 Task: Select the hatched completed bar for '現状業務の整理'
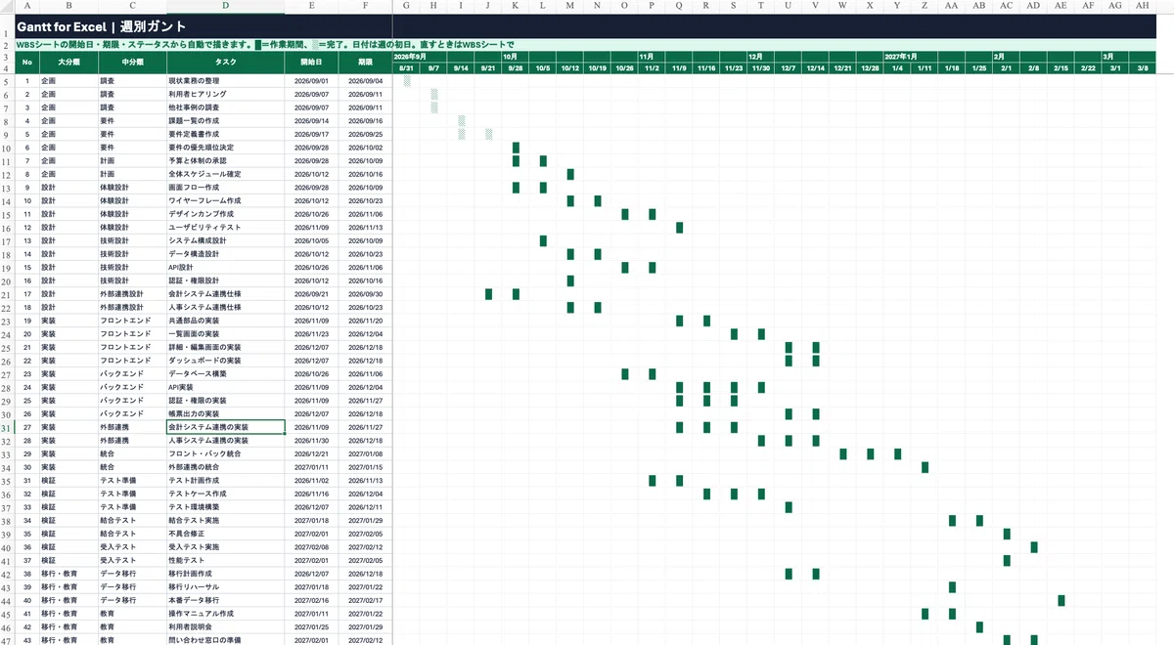(407, 80)
